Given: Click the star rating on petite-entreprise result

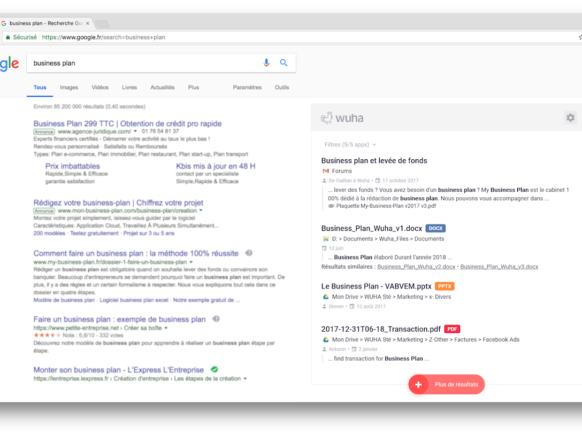Looking at the screenshot, I should point(47,335).
